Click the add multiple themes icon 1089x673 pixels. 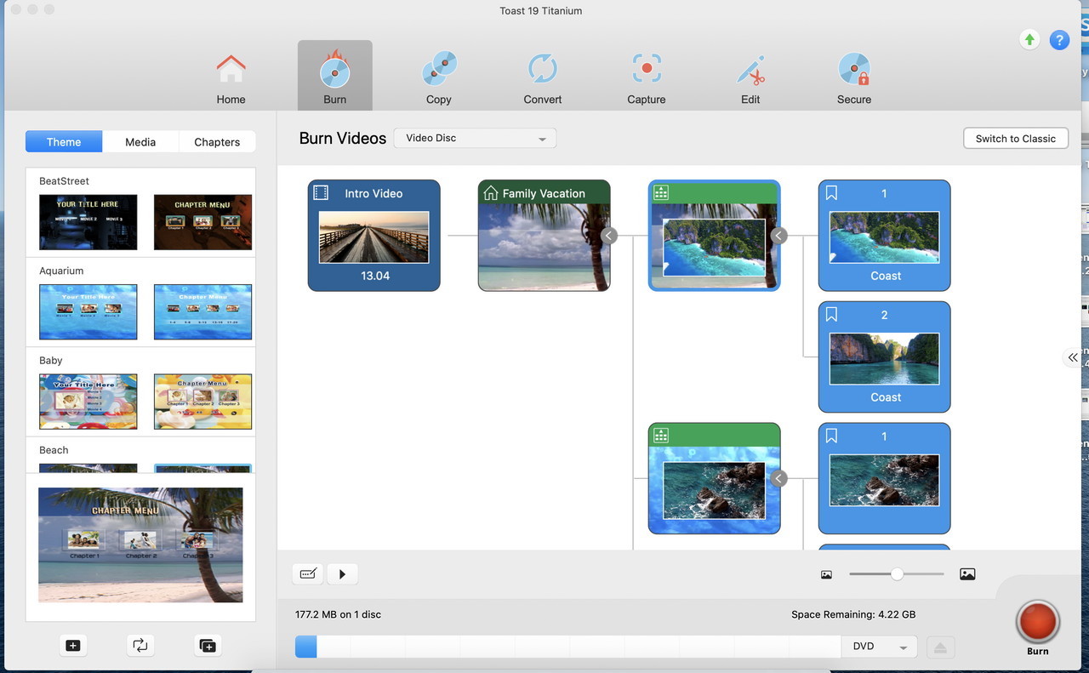click(207, 645)
